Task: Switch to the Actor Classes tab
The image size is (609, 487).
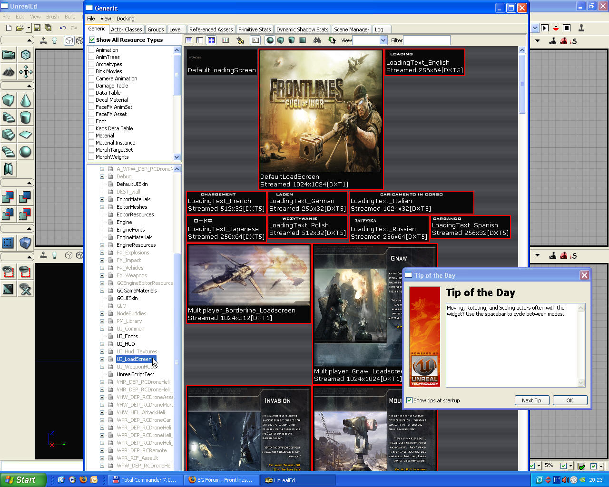Action: tap(127, 29)
